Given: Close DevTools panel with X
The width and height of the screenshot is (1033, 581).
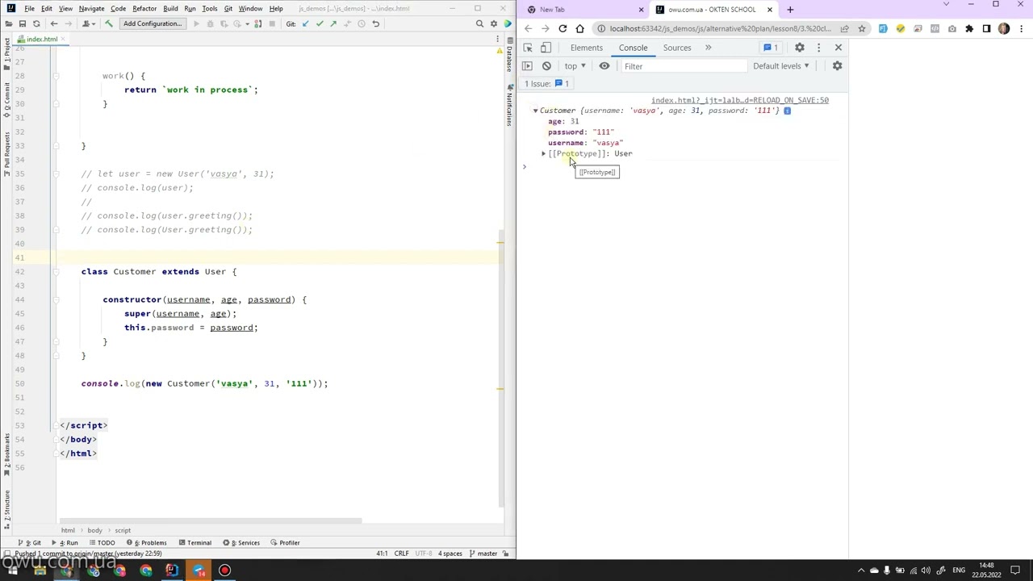Looking at the screenshot, I should [x=838, y=48].
